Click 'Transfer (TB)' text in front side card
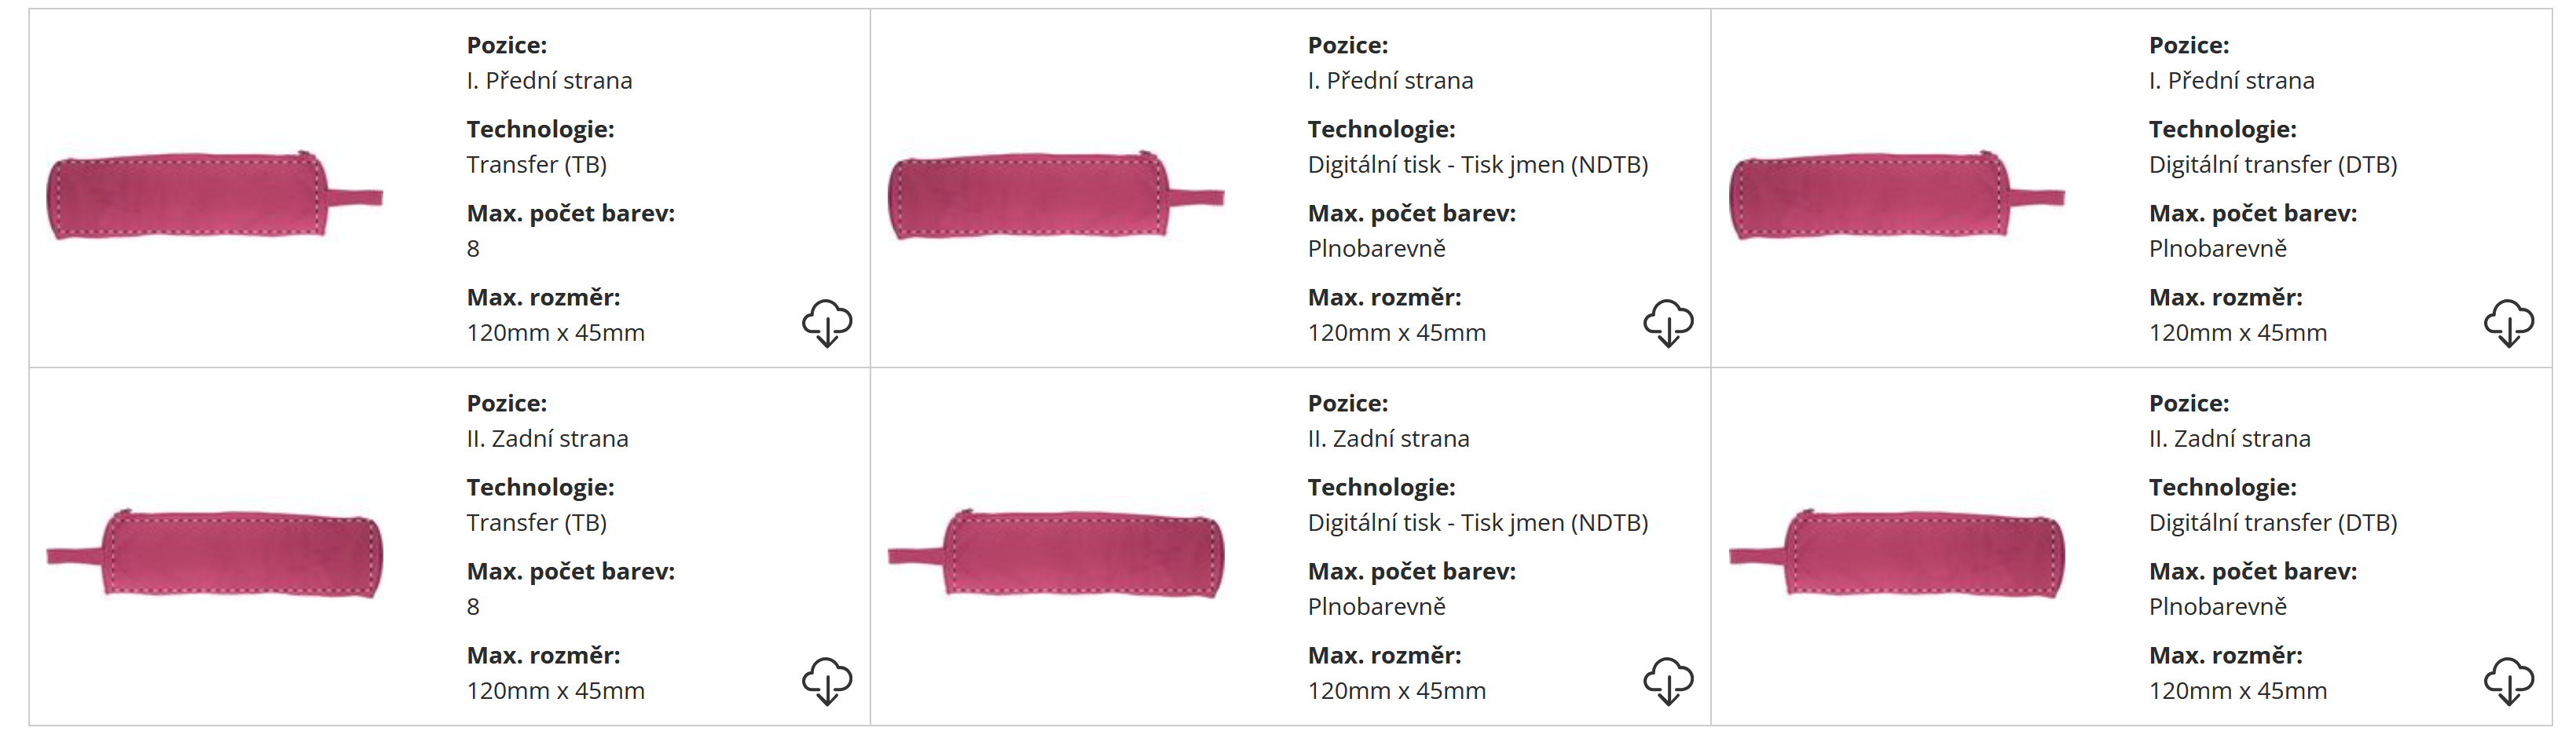The height and width of the screenshot is (735, 2576). (x=536, y=165)
